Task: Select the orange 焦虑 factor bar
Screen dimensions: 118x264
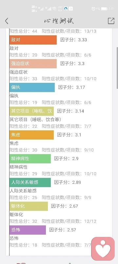Action: [31, 135]
